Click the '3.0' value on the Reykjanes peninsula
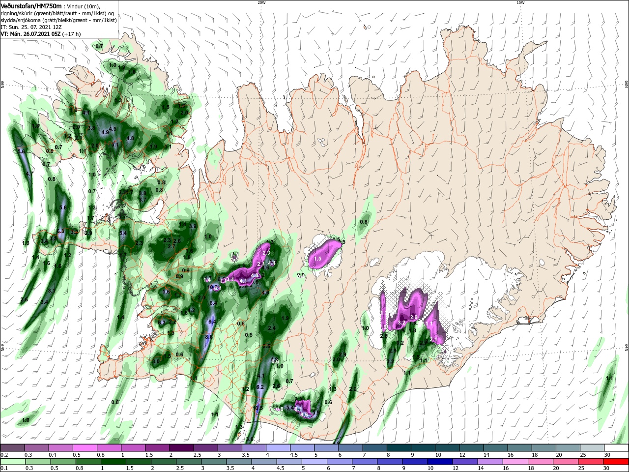This screenshot has height=472, width=629. (x=156, y=361)
